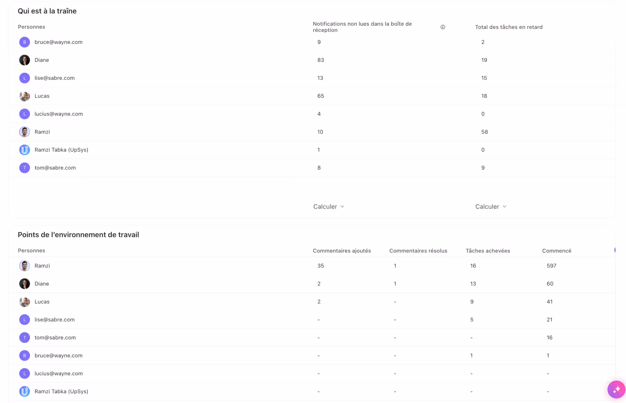Open Calculer dropdown under overdue tasks column
Image resolution: width=626 pixels, height=403 pixels.
[x=491, y=207]
